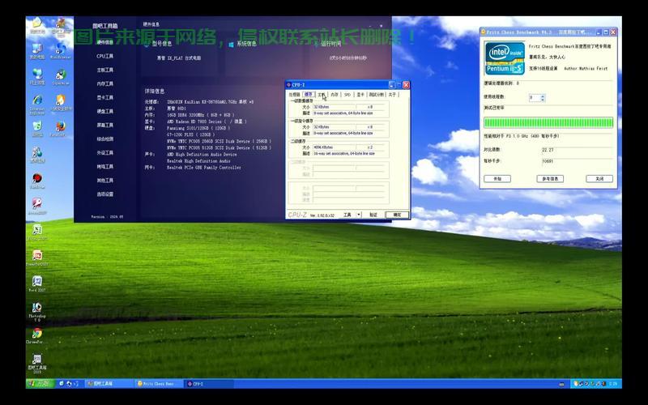This screenshot has height=405, width=648.
Task: Launch Photoshop 7.0 desktop icon
Action: pyautogui.click(x=36, y=308)
